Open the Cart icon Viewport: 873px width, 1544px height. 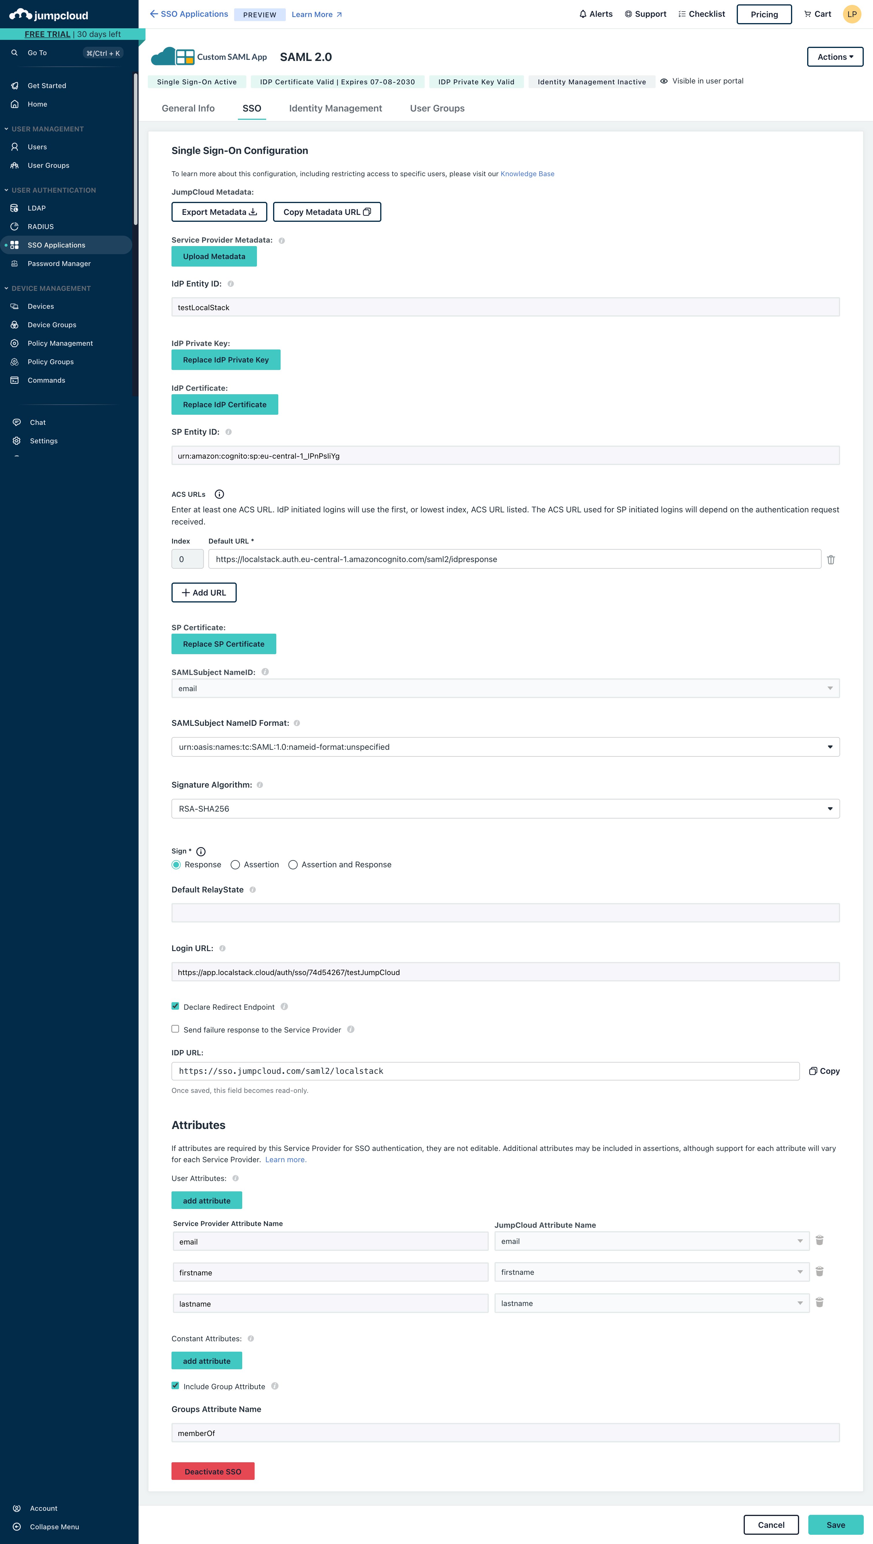(x=807, y=14)
